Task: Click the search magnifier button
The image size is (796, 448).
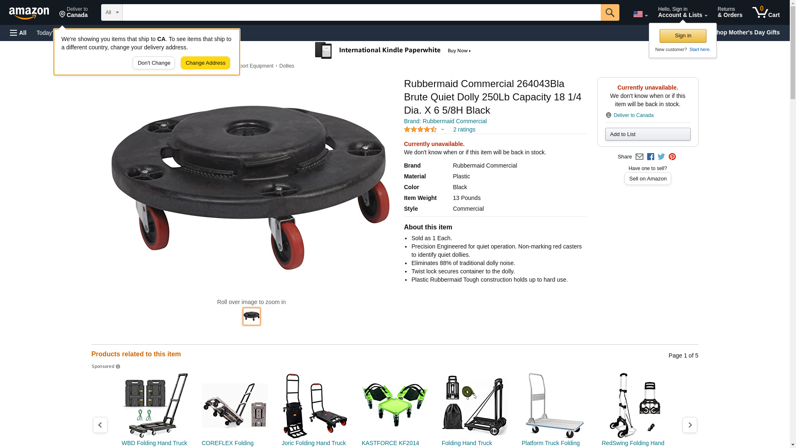Action: point(609,12)
